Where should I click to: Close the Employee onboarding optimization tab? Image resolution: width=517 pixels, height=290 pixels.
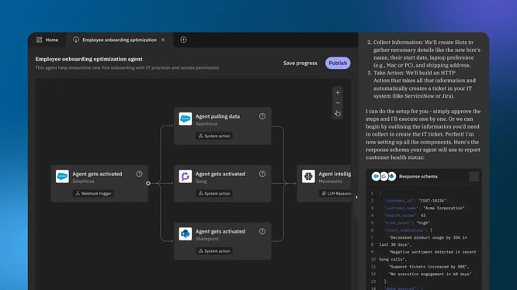click(163, 40)
